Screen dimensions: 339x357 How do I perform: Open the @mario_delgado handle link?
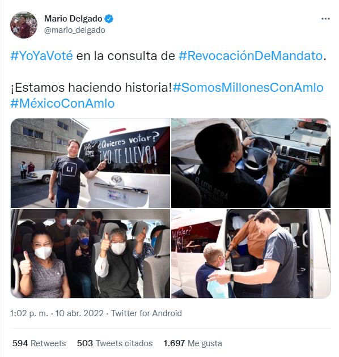click(75, 30)
